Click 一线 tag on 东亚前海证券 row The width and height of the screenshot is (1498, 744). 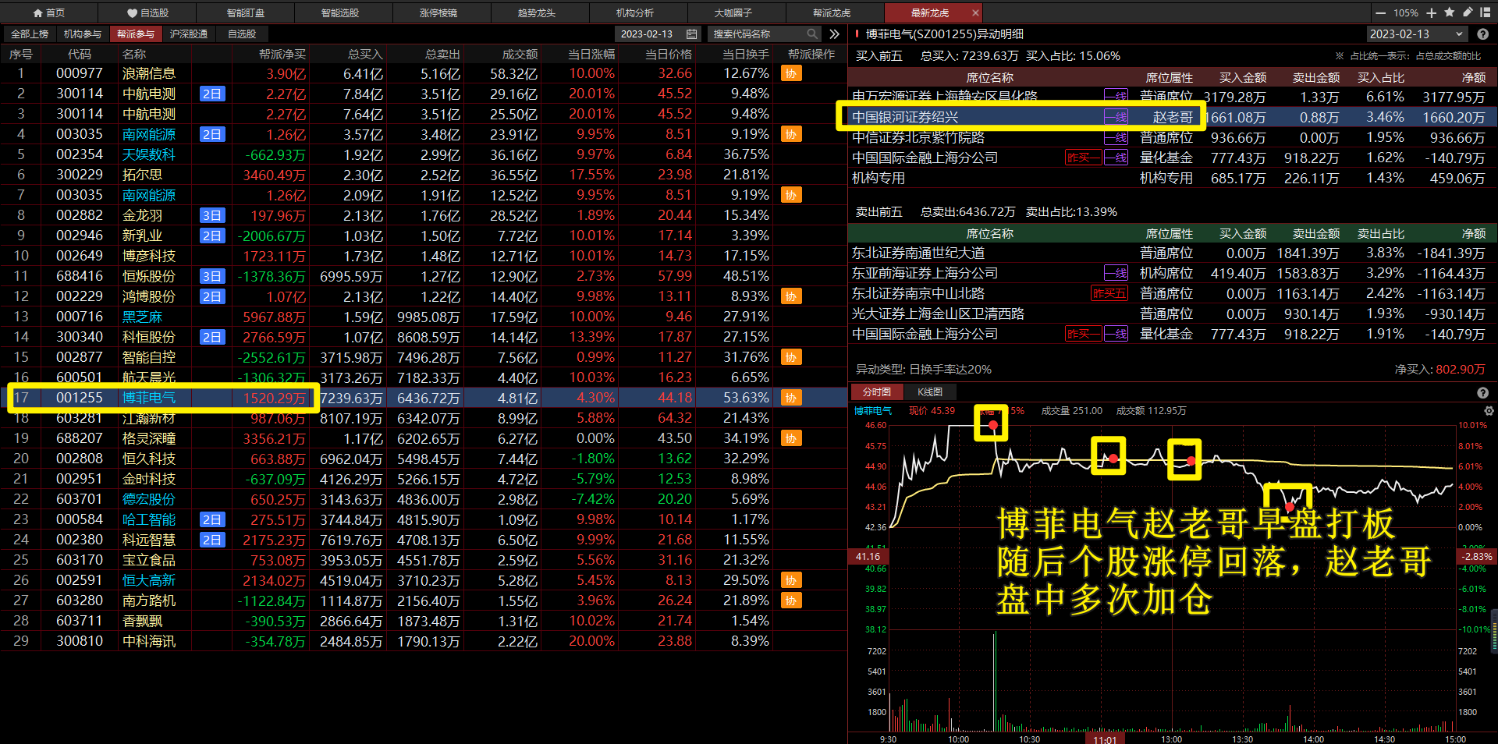coord(1116,273)
